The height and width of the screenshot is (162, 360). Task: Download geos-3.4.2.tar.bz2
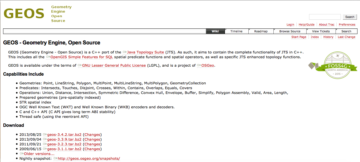62,135
